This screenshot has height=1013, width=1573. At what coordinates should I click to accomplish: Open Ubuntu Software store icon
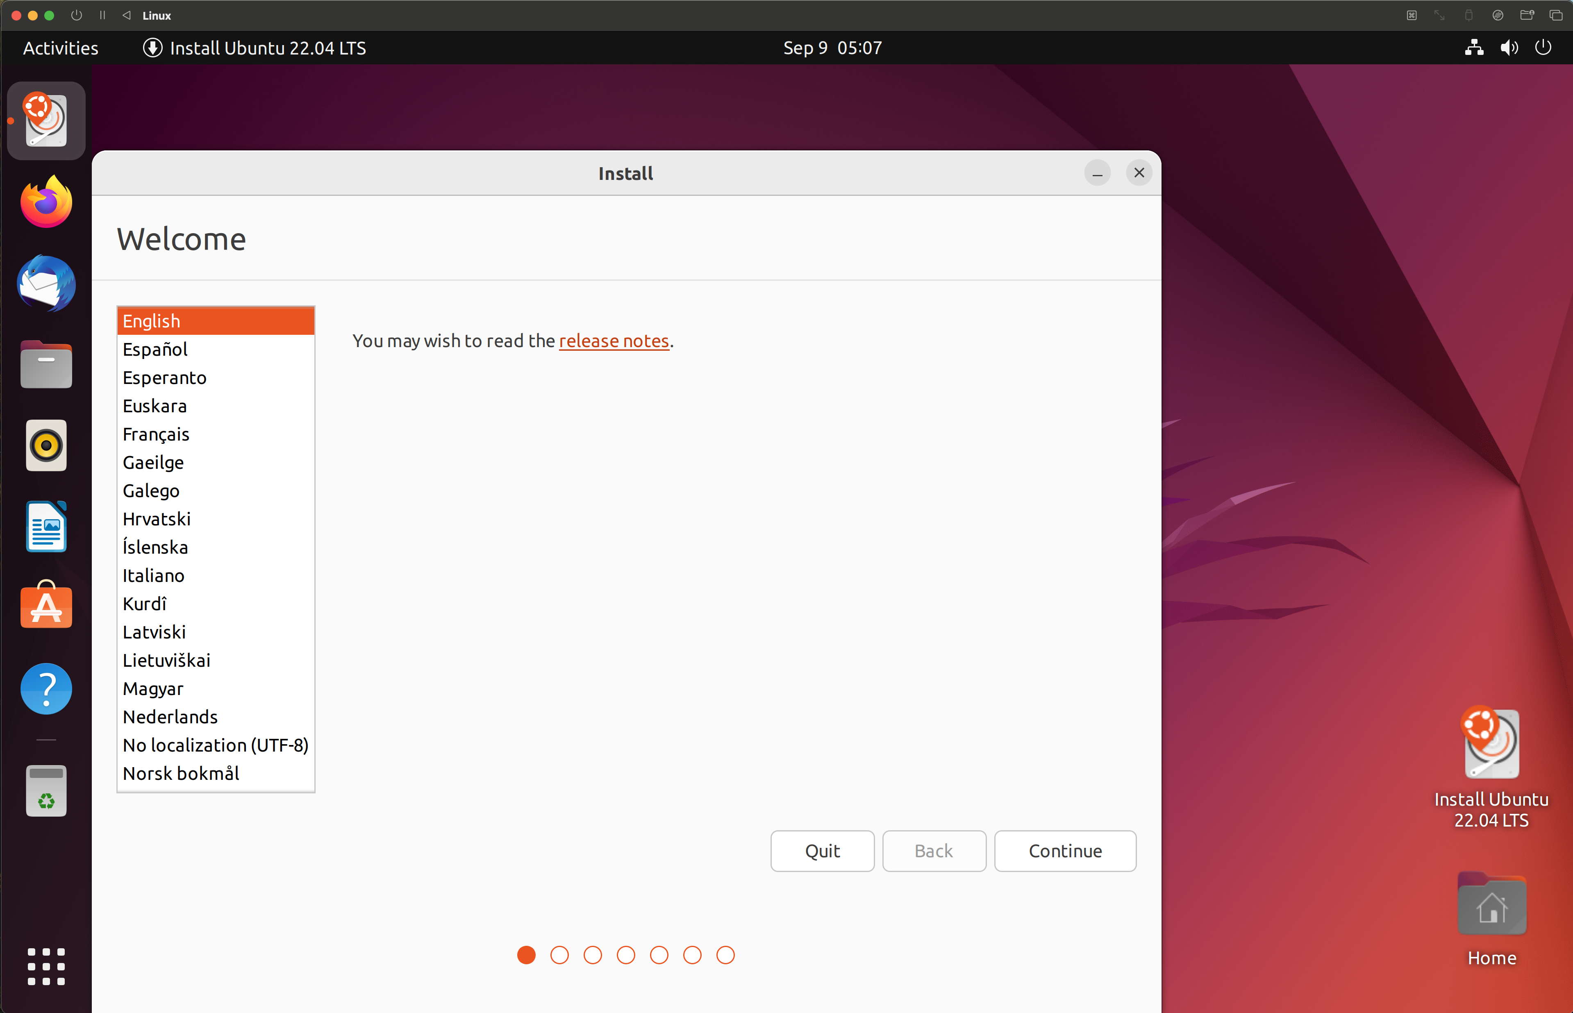pyautogui.click(x=46, y=606)
